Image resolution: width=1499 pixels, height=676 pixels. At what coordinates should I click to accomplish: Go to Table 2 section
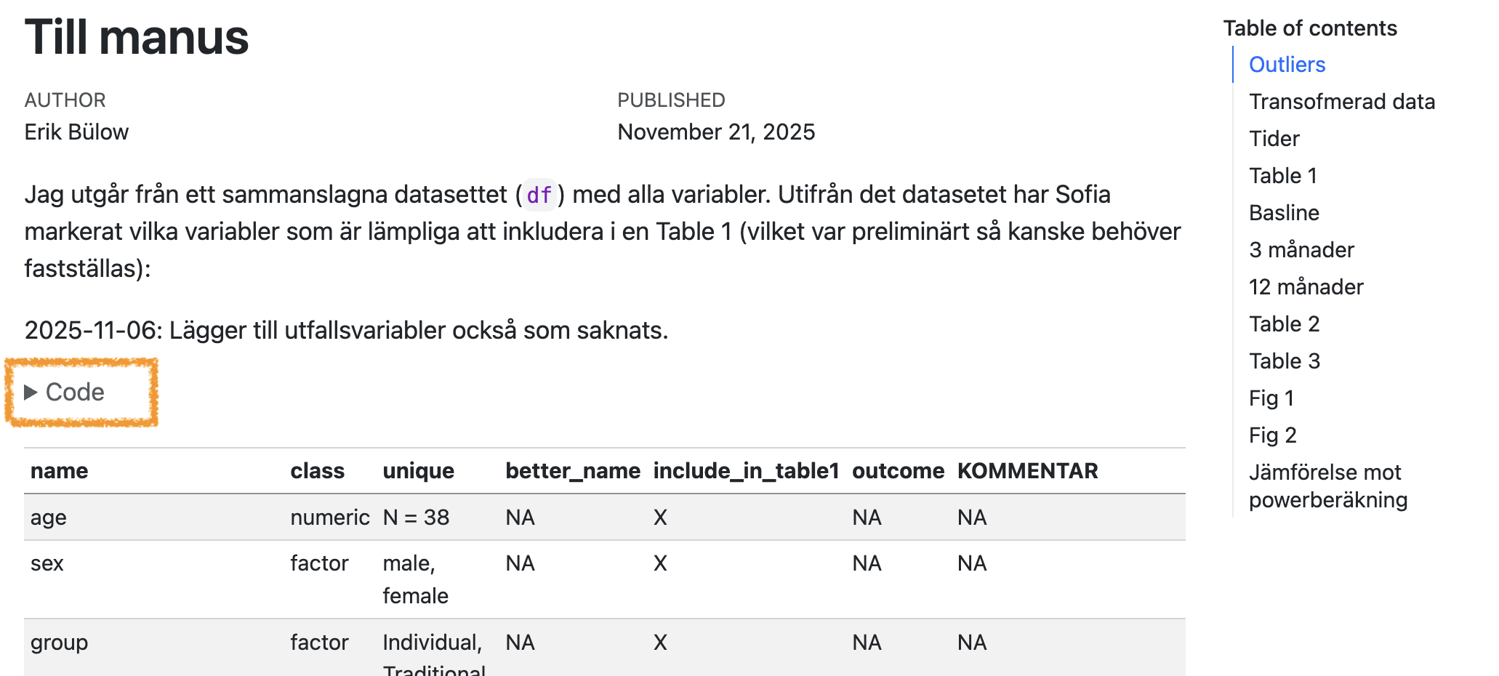1284,324
